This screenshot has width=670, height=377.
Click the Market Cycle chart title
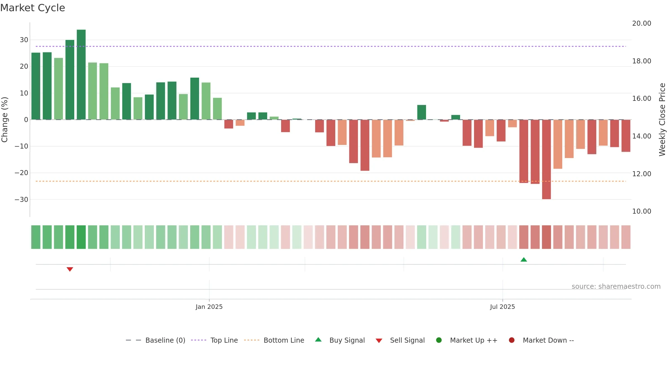(33, 8)
